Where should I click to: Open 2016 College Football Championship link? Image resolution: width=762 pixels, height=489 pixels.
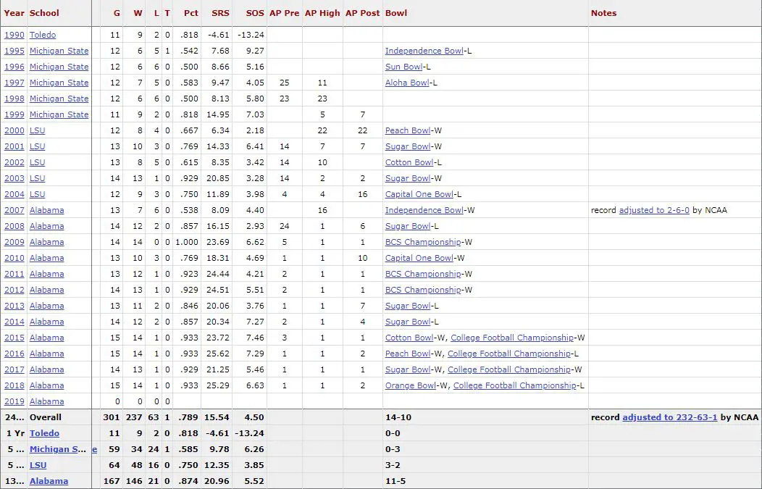click(x=508, y=354)
